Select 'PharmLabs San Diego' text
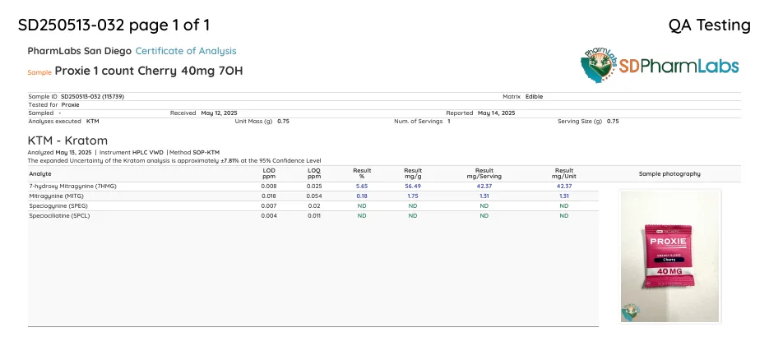This screenshot has width=769, height=341. (80, 51)
